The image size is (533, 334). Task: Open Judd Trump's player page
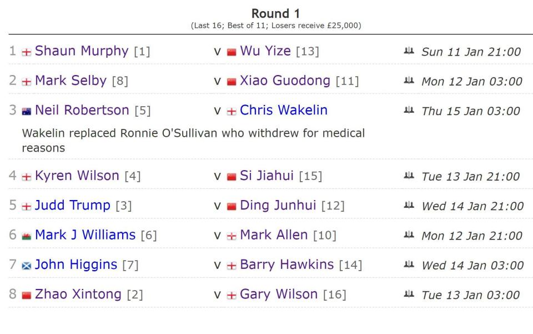[x=72, y=205]
